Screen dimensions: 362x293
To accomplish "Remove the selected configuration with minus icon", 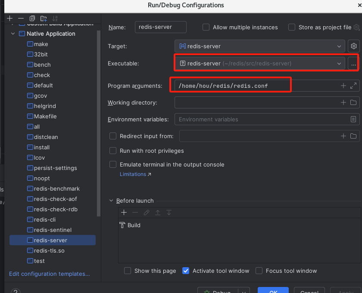I will pyautogui.click(x=21, y=19).
